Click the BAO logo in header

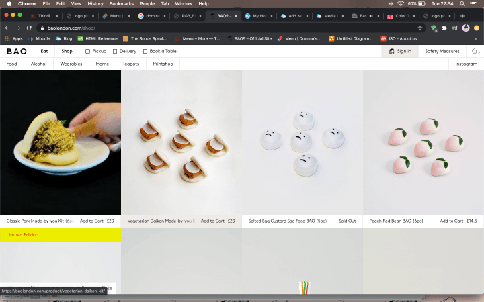pos(17,51)
